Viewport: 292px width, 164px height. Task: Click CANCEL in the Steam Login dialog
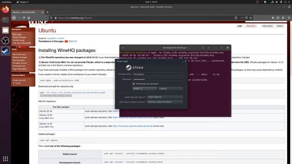tap(170, 88)
